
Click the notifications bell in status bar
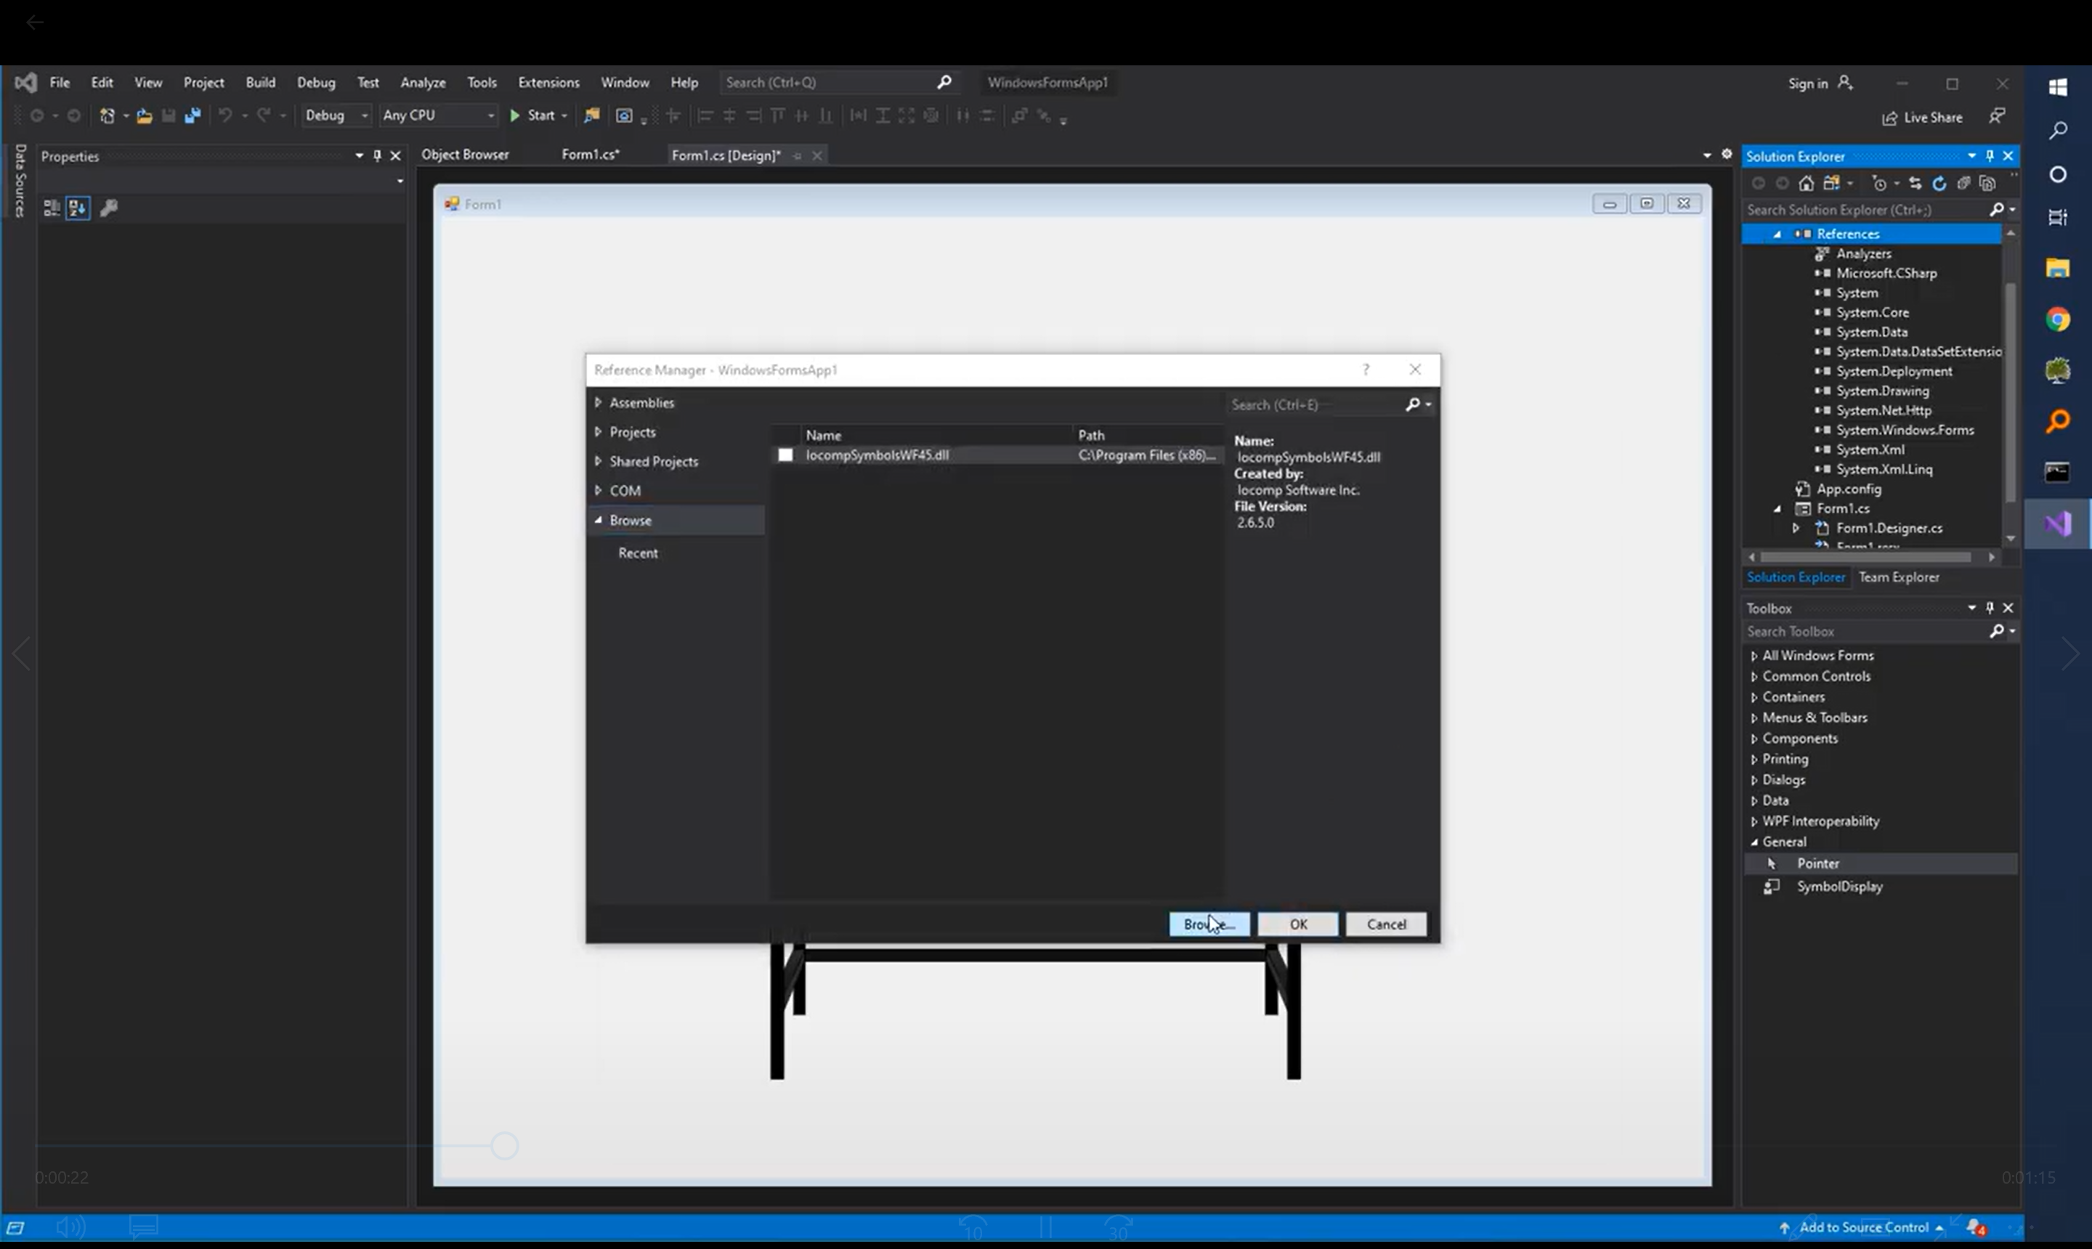coord(1976,1227)
